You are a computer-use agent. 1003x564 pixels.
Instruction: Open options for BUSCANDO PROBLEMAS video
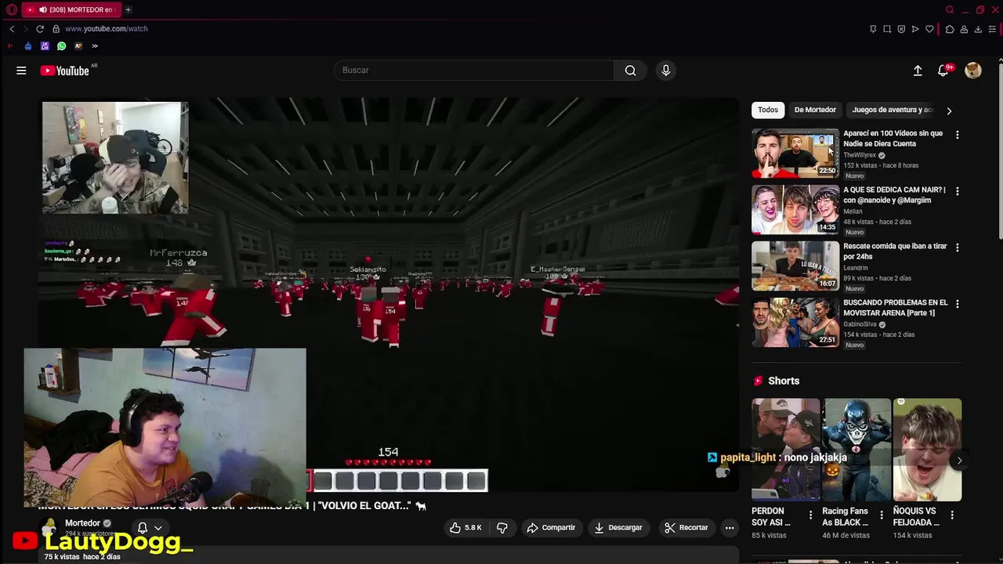(x=957, y=304)
